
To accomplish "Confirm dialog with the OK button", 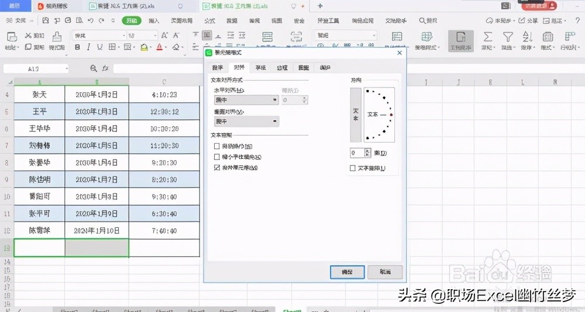I will click(x=347, y=272).
